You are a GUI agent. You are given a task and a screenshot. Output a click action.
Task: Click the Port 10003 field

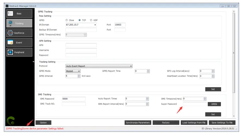pyautogui.click(x=120, y=25)
